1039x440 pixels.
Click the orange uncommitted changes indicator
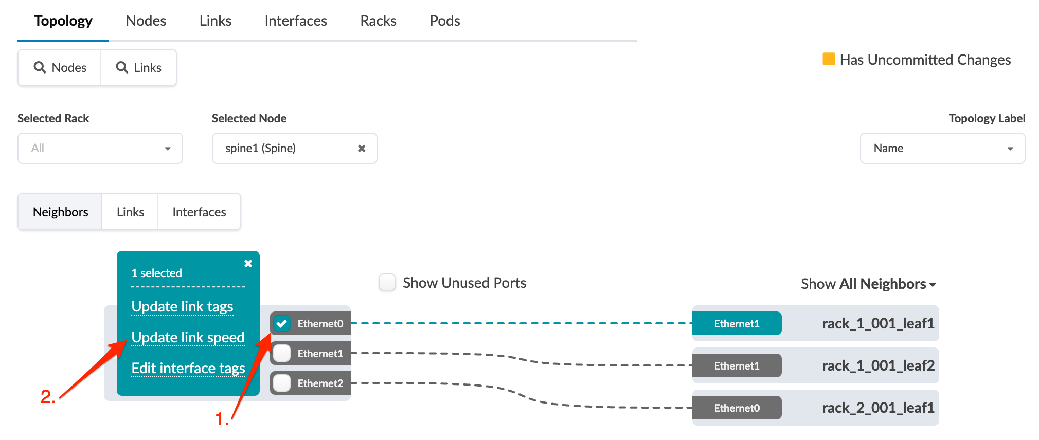click(829, 59)
